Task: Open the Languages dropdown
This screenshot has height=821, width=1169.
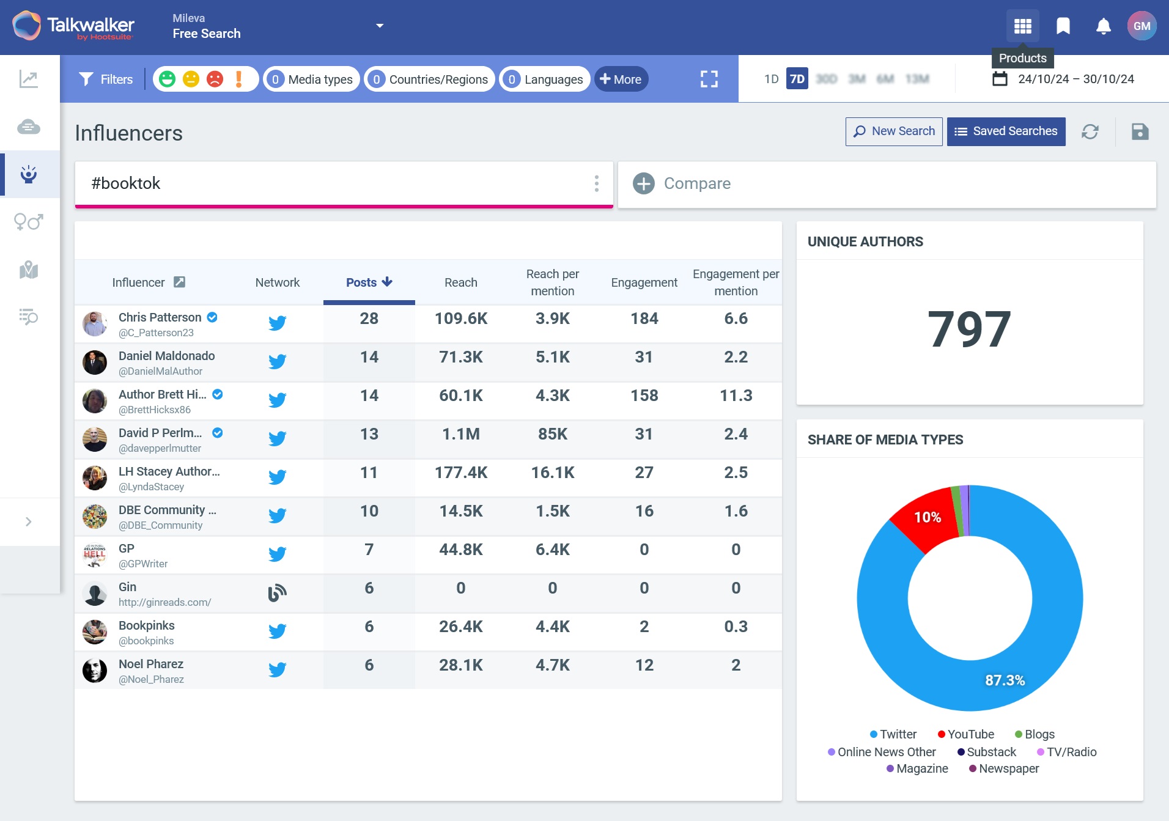Action: coord(545,79)
